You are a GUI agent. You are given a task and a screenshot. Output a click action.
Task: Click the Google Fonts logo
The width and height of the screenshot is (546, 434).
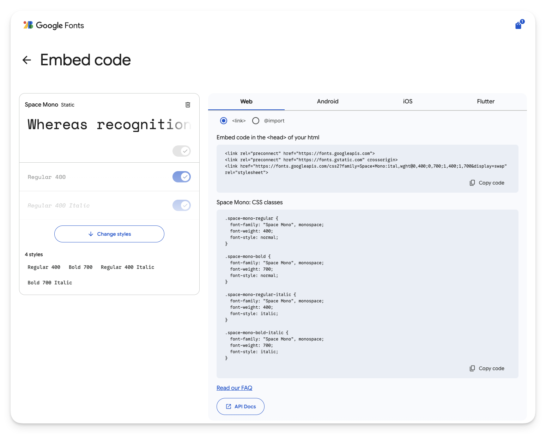(x=54, y=25)
